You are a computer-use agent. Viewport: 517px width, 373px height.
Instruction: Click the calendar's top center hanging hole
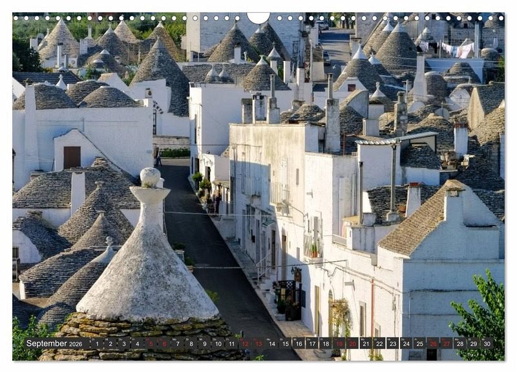tap(258, 16)
